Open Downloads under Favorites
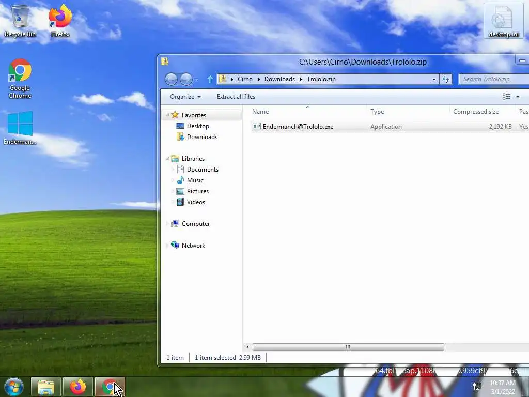The image size is (529, 397). coord(202,136)
